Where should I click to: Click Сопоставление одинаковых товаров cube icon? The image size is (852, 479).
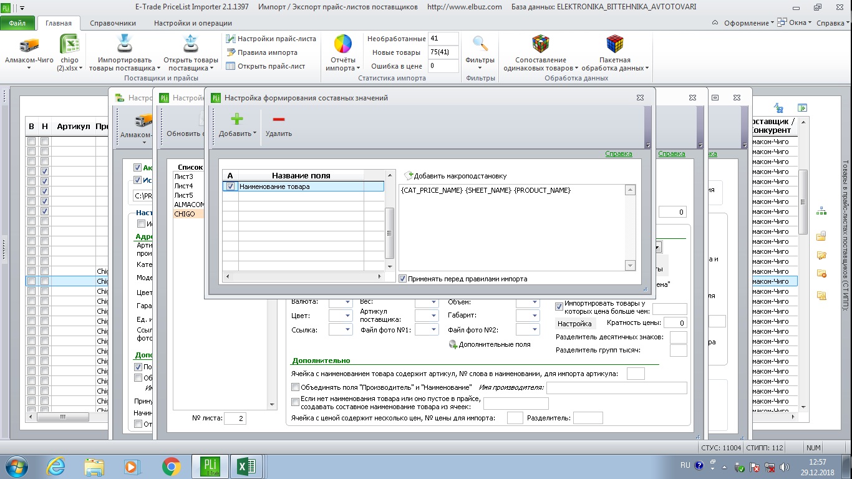coord(541,44)
